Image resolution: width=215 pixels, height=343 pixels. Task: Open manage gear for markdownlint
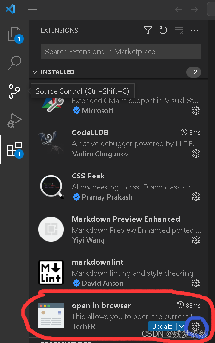coord(196,283)
